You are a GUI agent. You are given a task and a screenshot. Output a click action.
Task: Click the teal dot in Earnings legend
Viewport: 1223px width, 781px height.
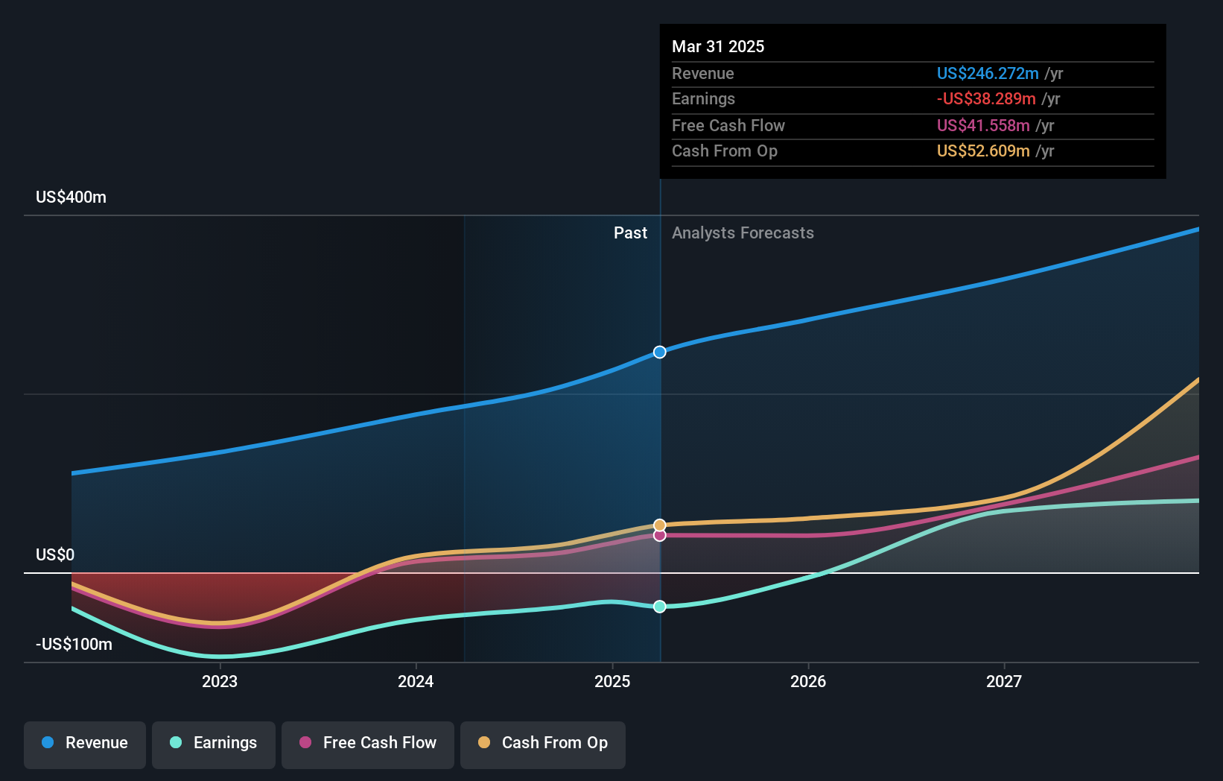coord(176,743)
